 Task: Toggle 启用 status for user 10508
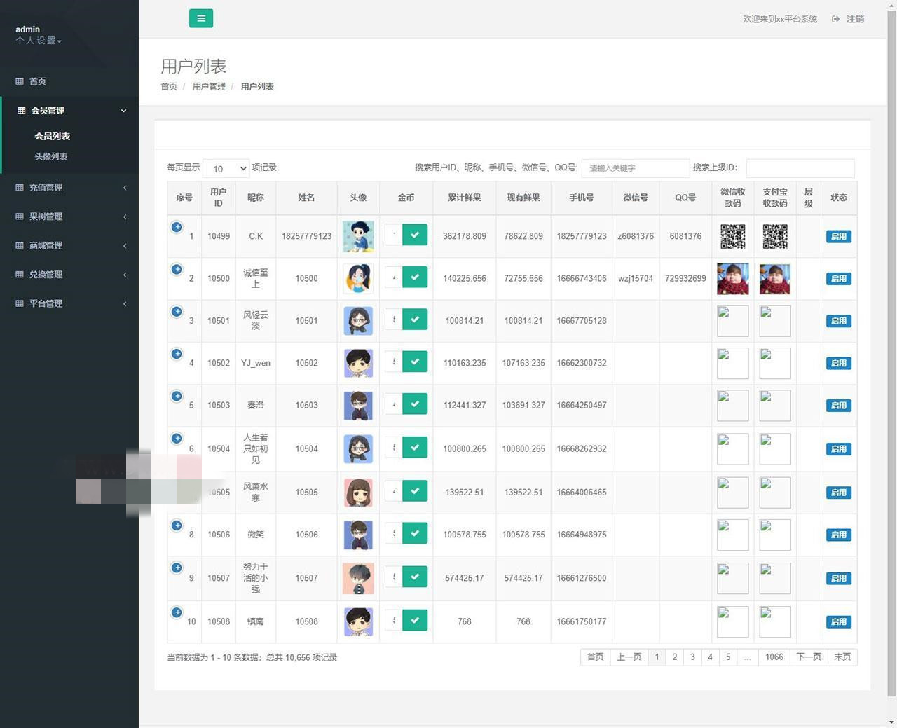coord(838,622)
